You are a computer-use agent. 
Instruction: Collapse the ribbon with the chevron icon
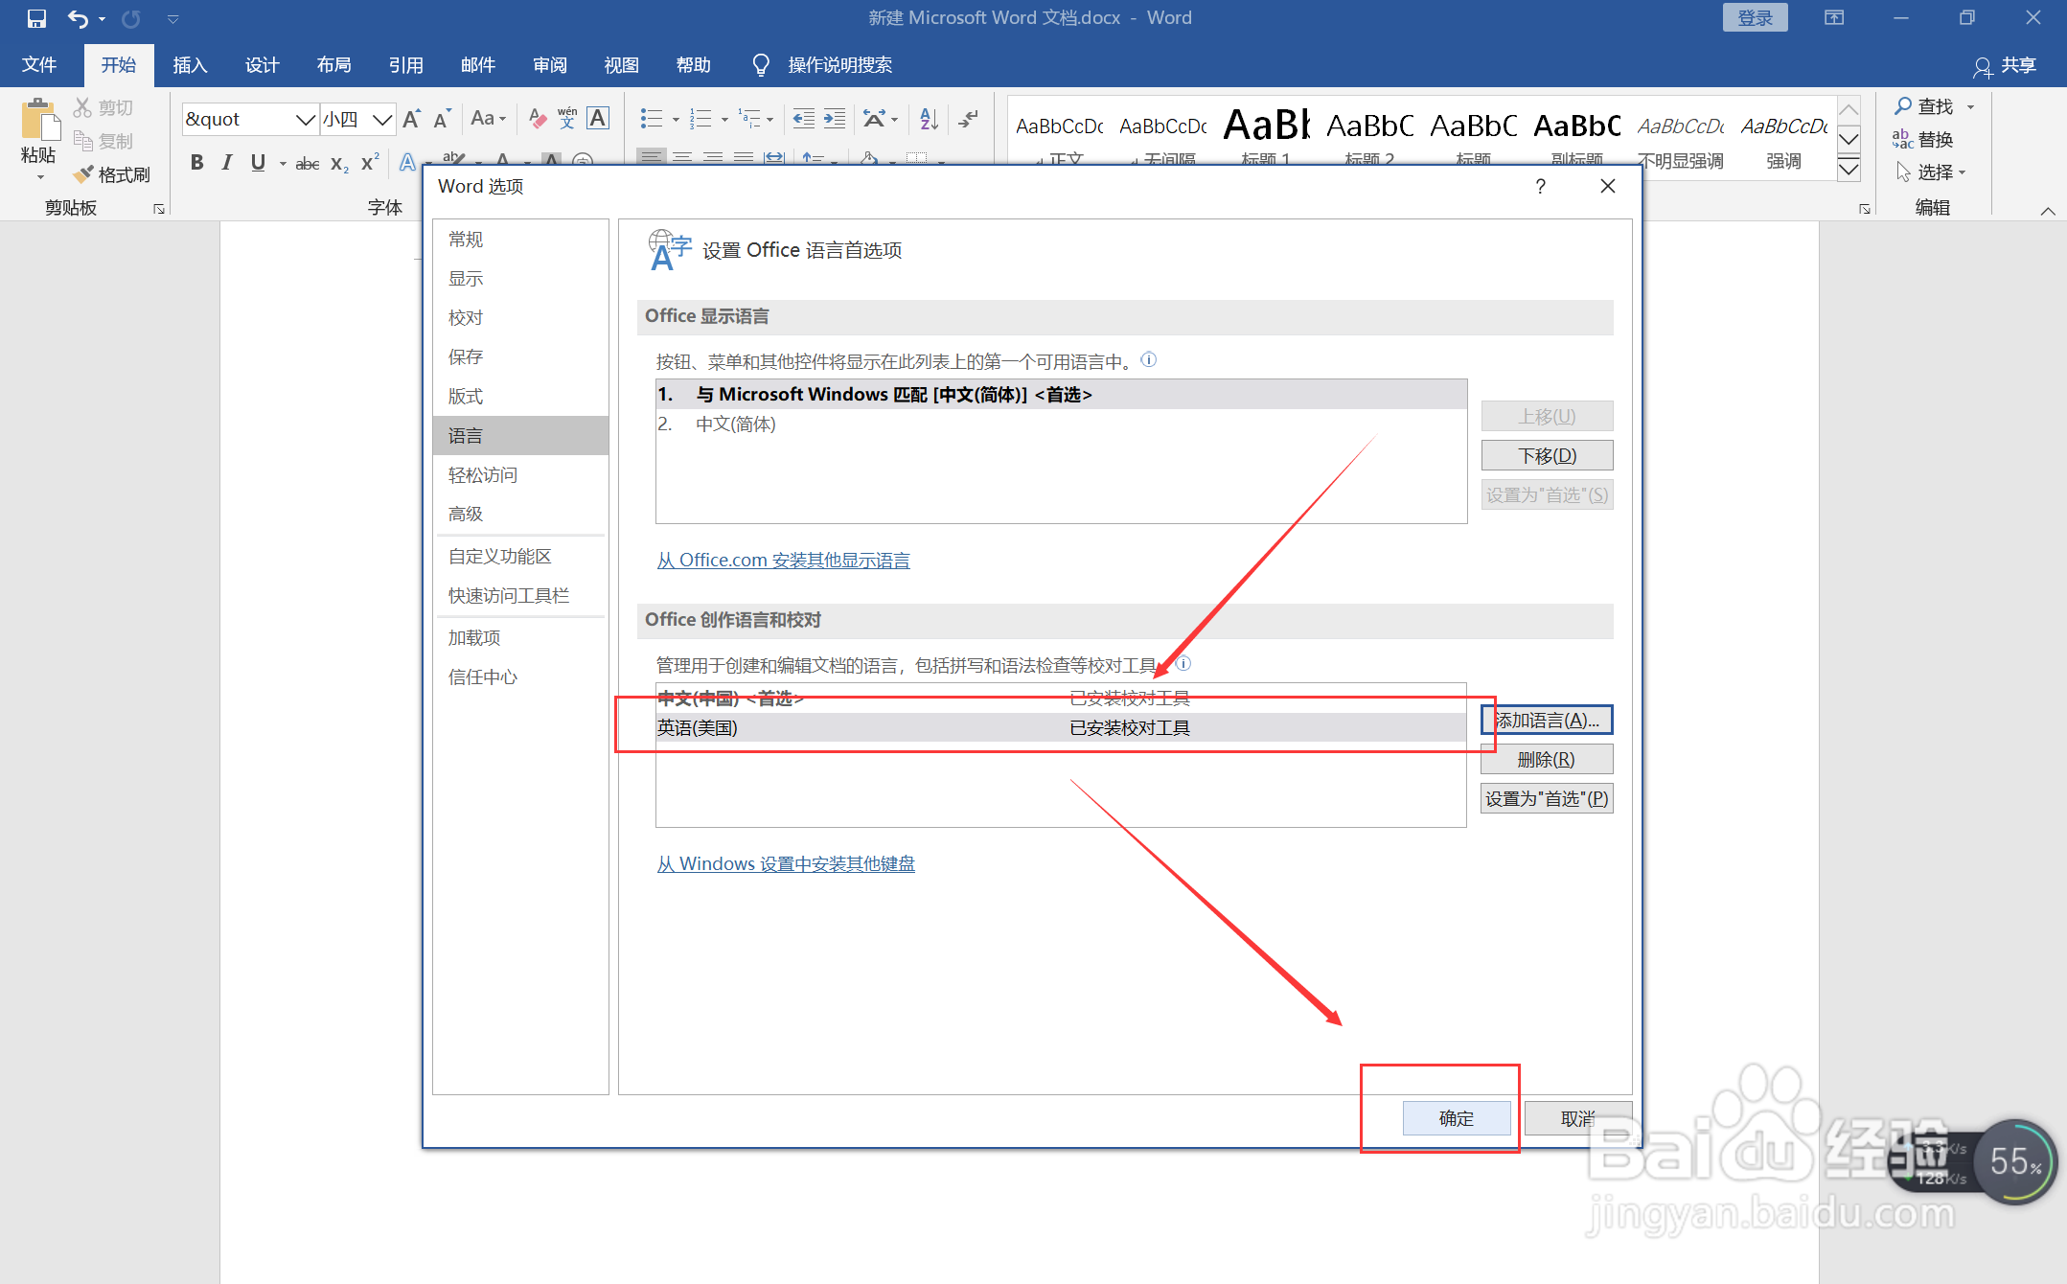tap(2048, 211)
